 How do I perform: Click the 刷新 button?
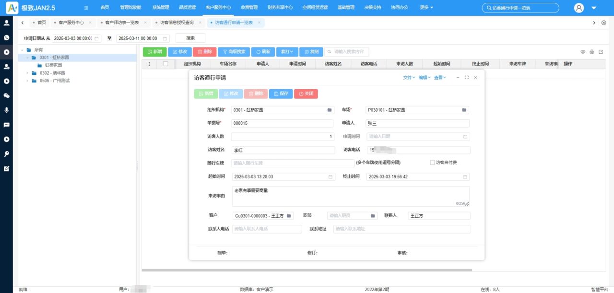coord(263,52)
